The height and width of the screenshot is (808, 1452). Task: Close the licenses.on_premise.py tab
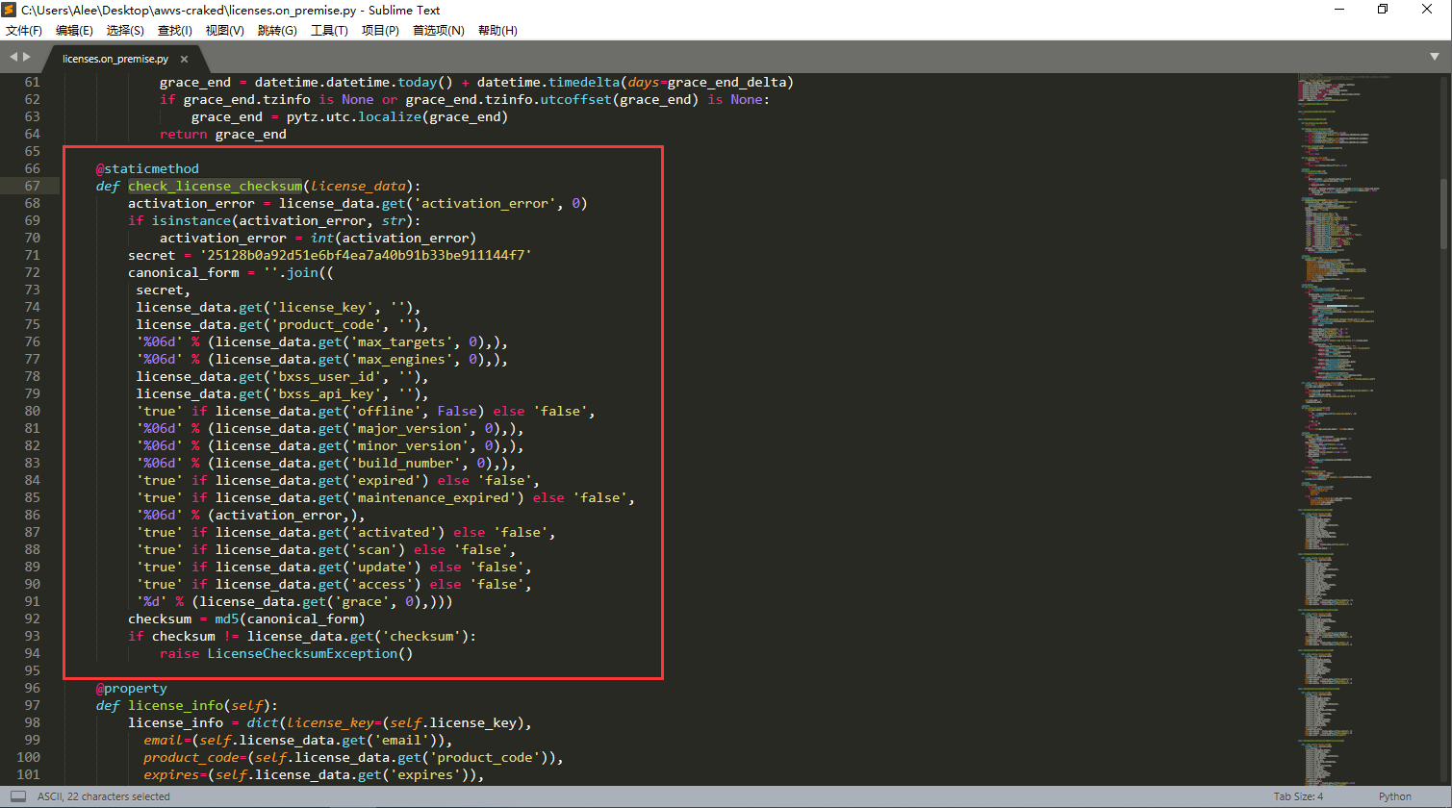(x=184, y=59)
